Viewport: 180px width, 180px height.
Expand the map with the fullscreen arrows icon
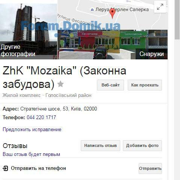coord(160,7)
